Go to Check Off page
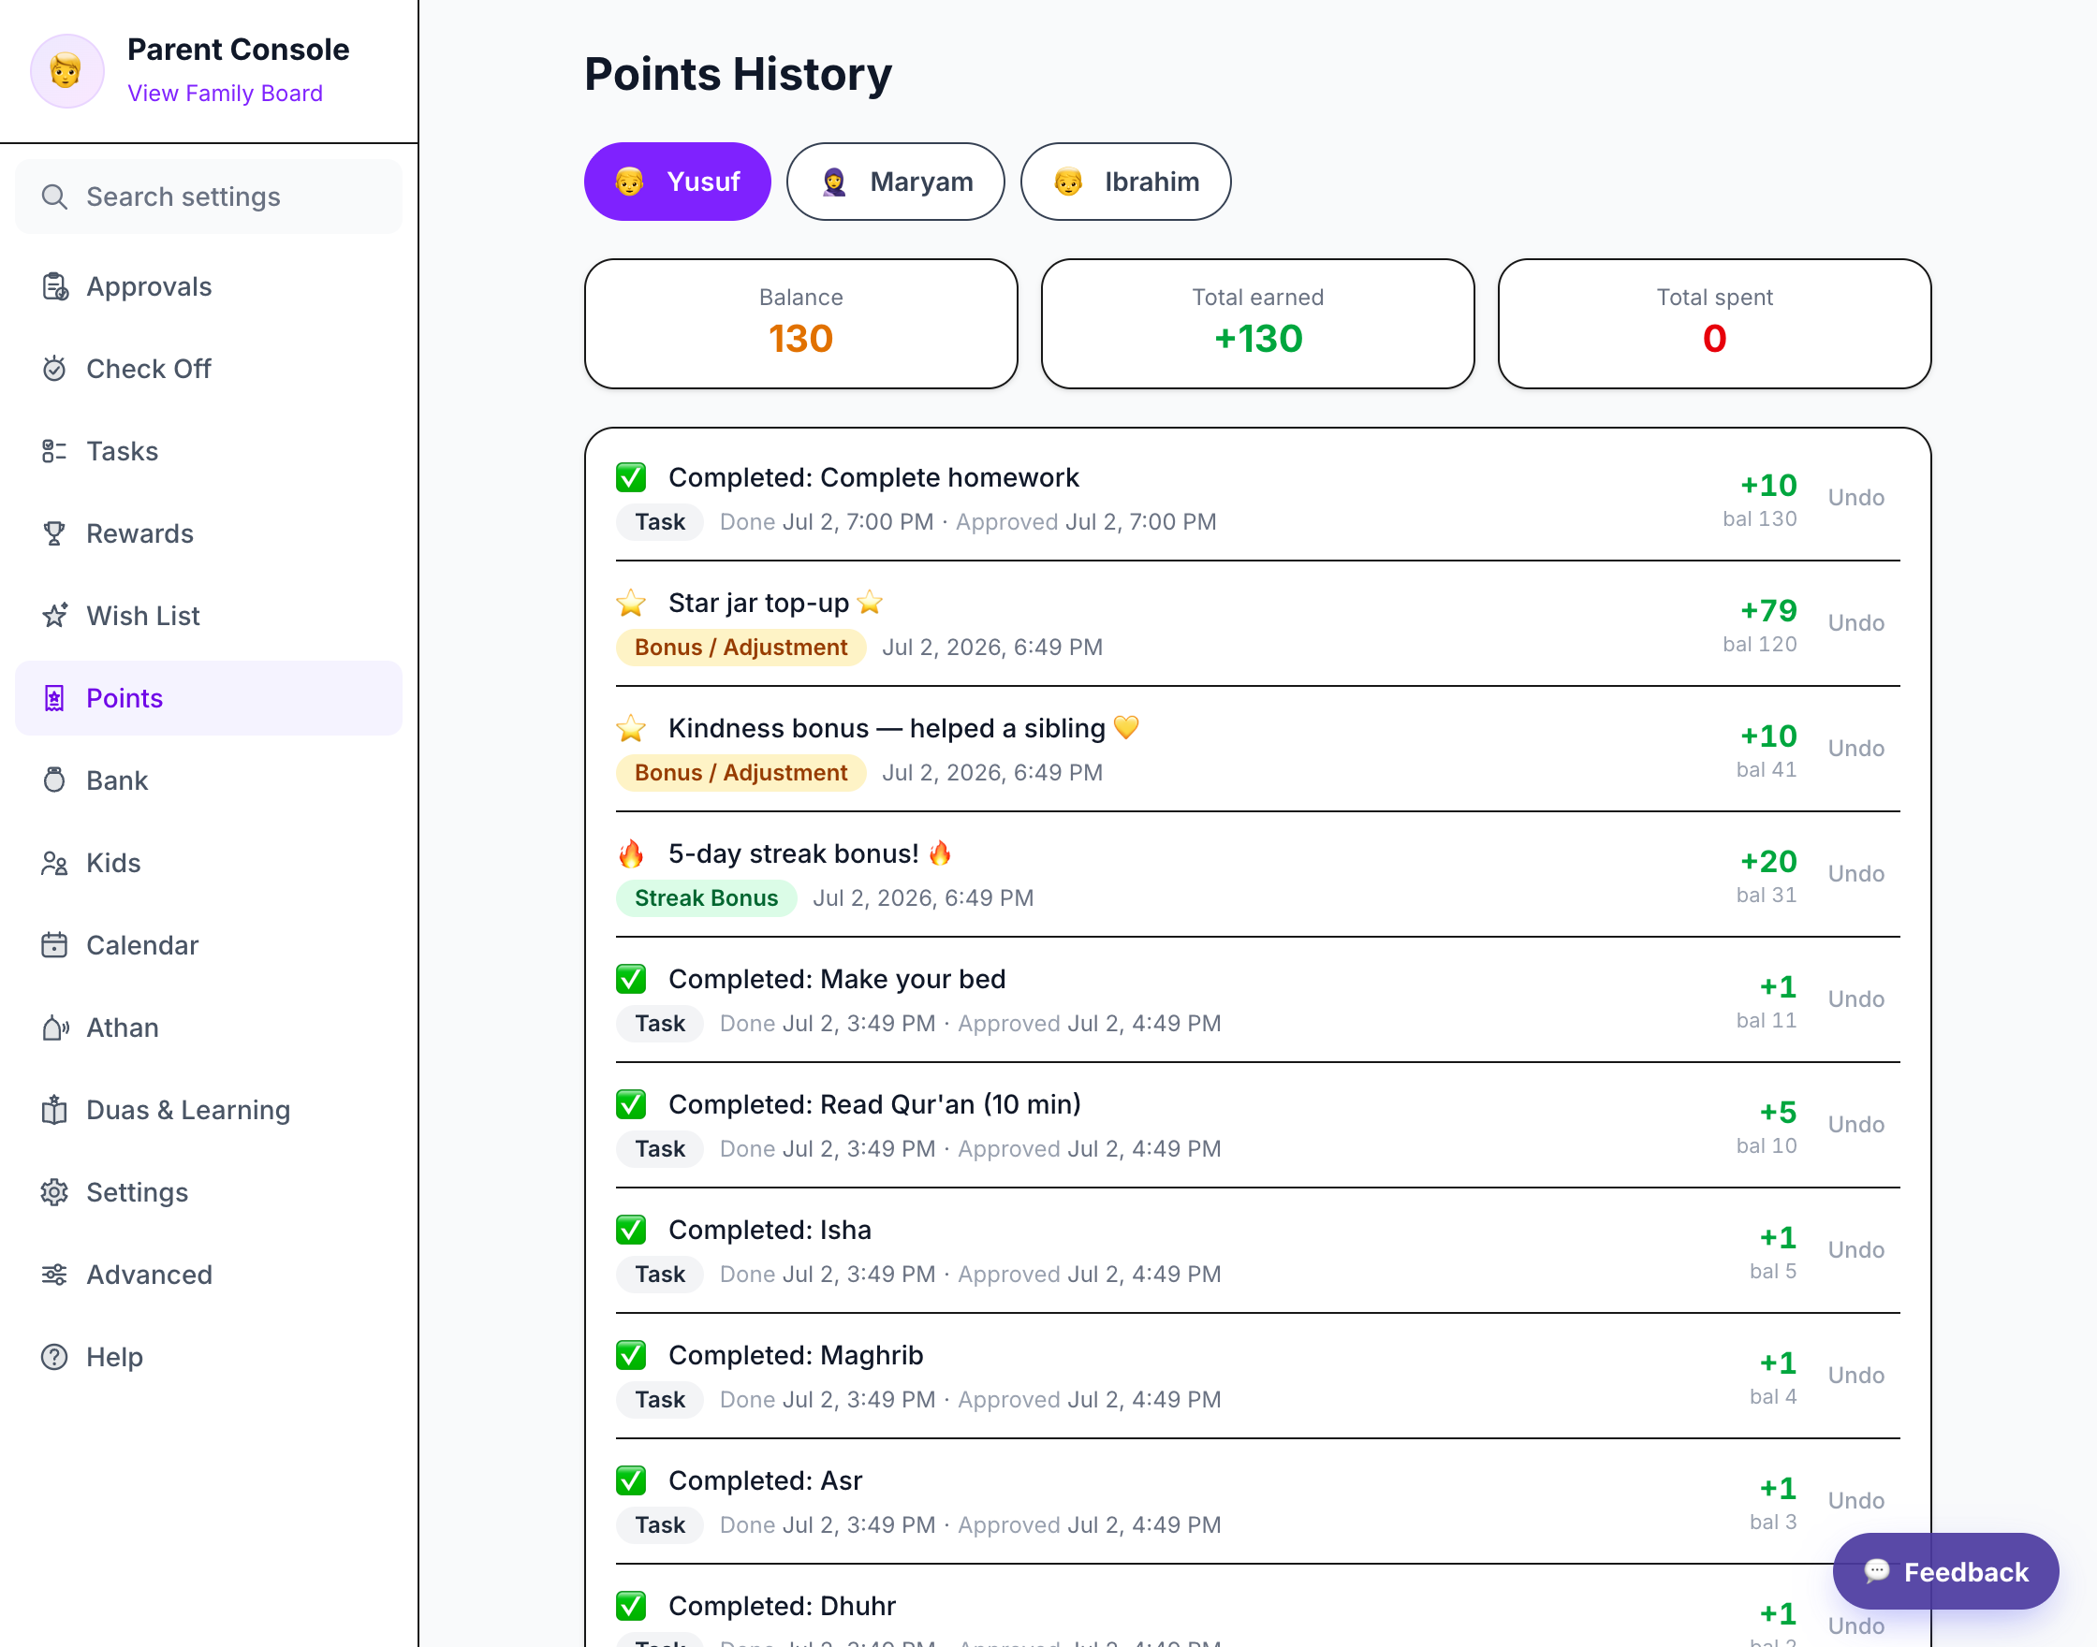Screen dimensions: 2097x1647 [209, 369]
